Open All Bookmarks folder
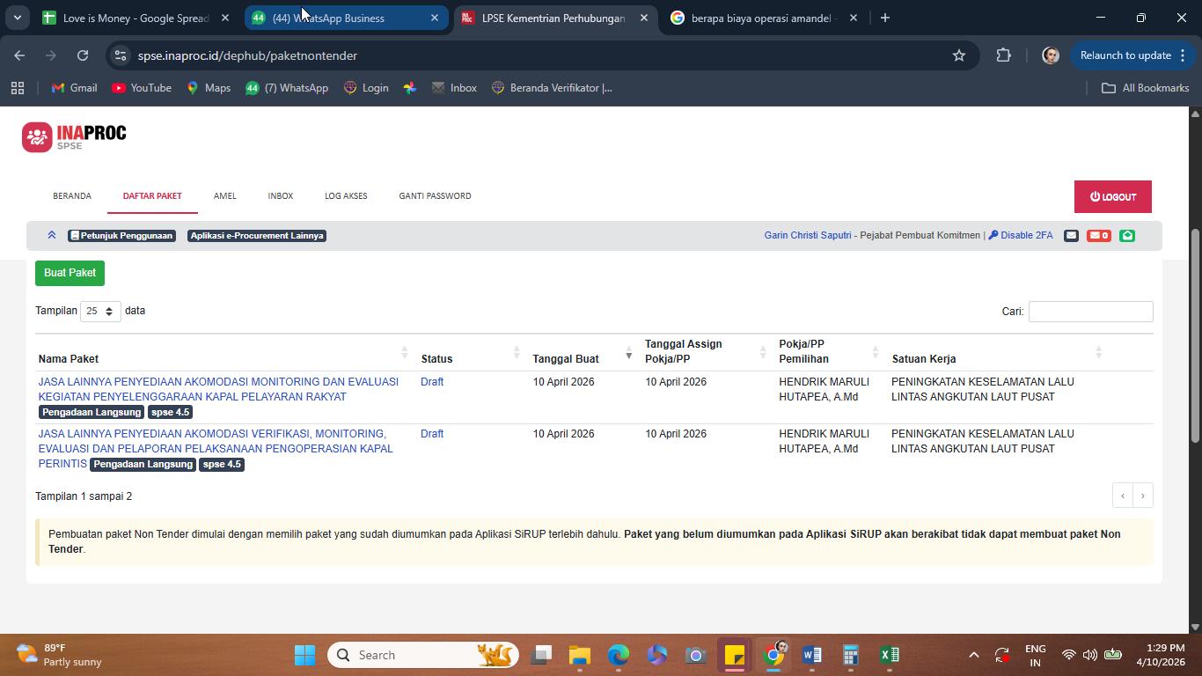Viewport: 1202px width, 676px height. click(1146, 88)
